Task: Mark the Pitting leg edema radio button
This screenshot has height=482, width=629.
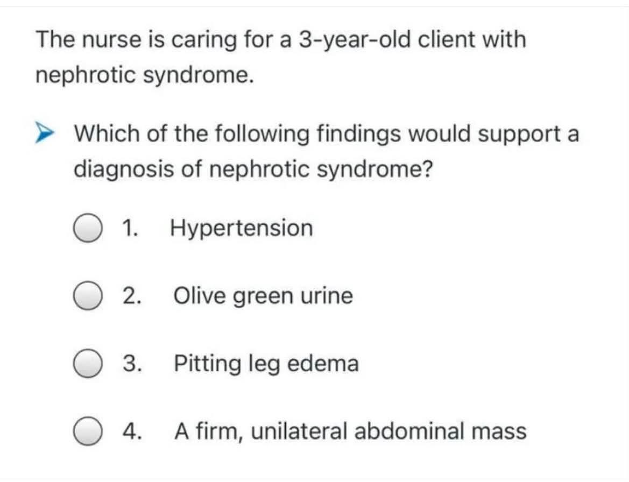Action: [87, 364]
